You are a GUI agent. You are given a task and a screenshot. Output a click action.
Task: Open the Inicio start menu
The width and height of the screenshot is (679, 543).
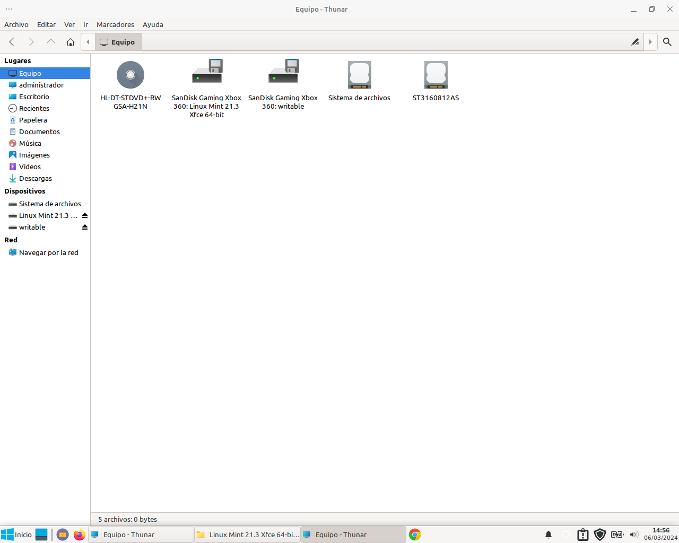point(16,535)
